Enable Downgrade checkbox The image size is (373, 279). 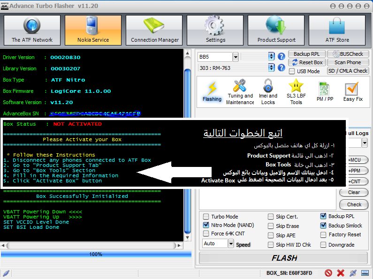(x=323, y=245)
